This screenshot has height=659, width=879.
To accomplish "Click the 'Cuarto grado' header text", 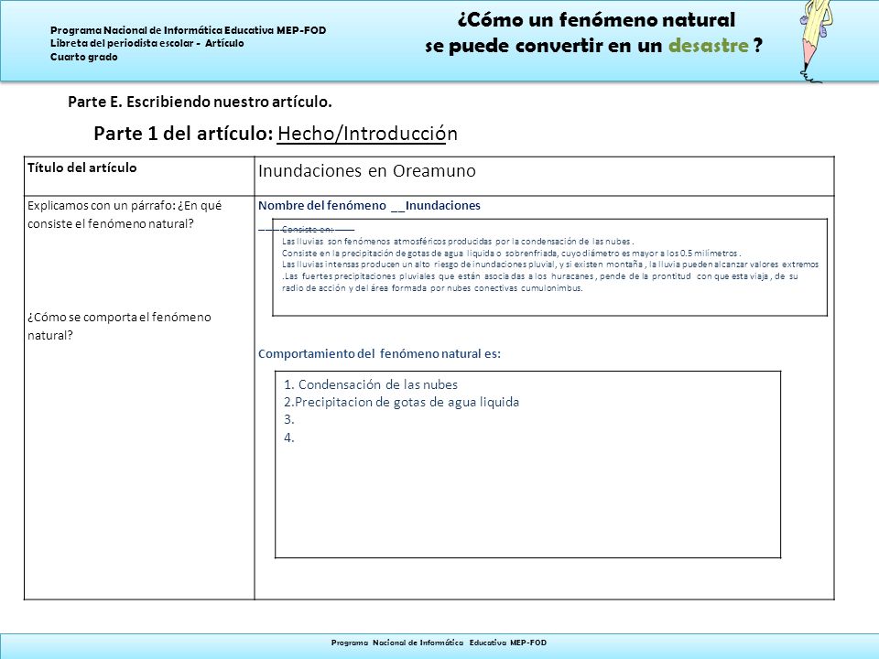I will click(84, 57).
